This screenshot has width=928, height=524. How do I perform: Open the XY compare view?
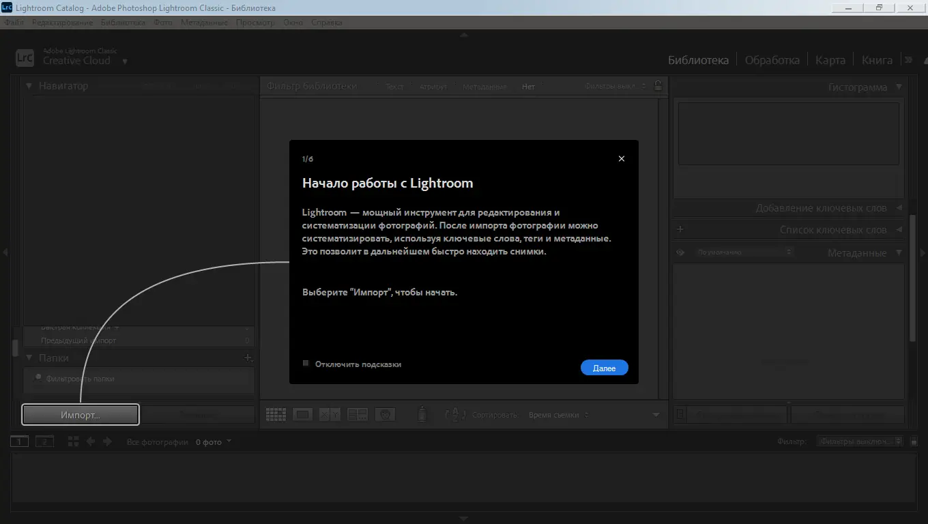tap(330, 414)
